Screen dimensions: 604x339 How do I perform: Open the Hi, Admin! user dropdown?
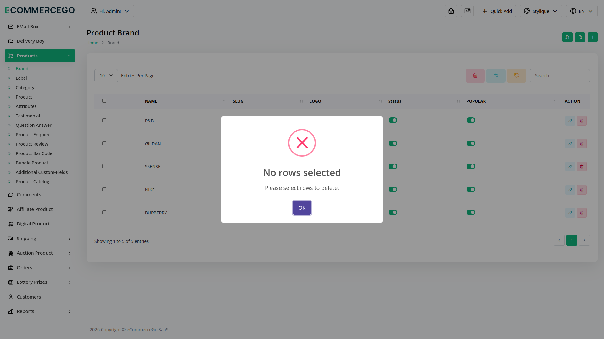110,11
